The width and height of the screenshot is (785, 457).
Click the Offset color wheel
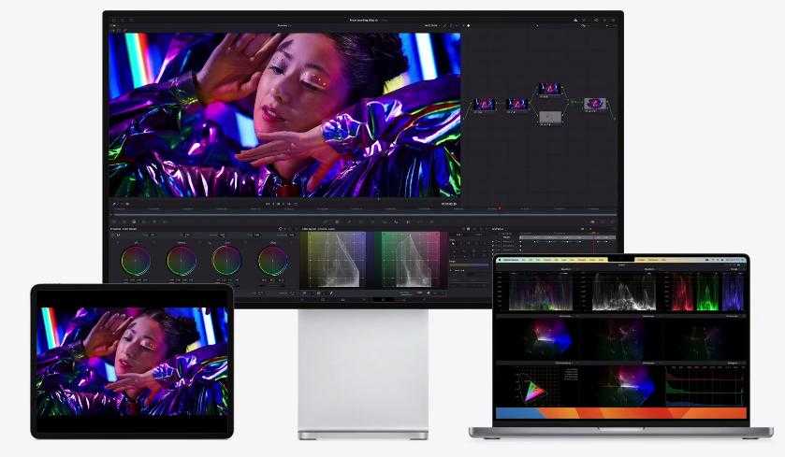click(x=272, y=260)
